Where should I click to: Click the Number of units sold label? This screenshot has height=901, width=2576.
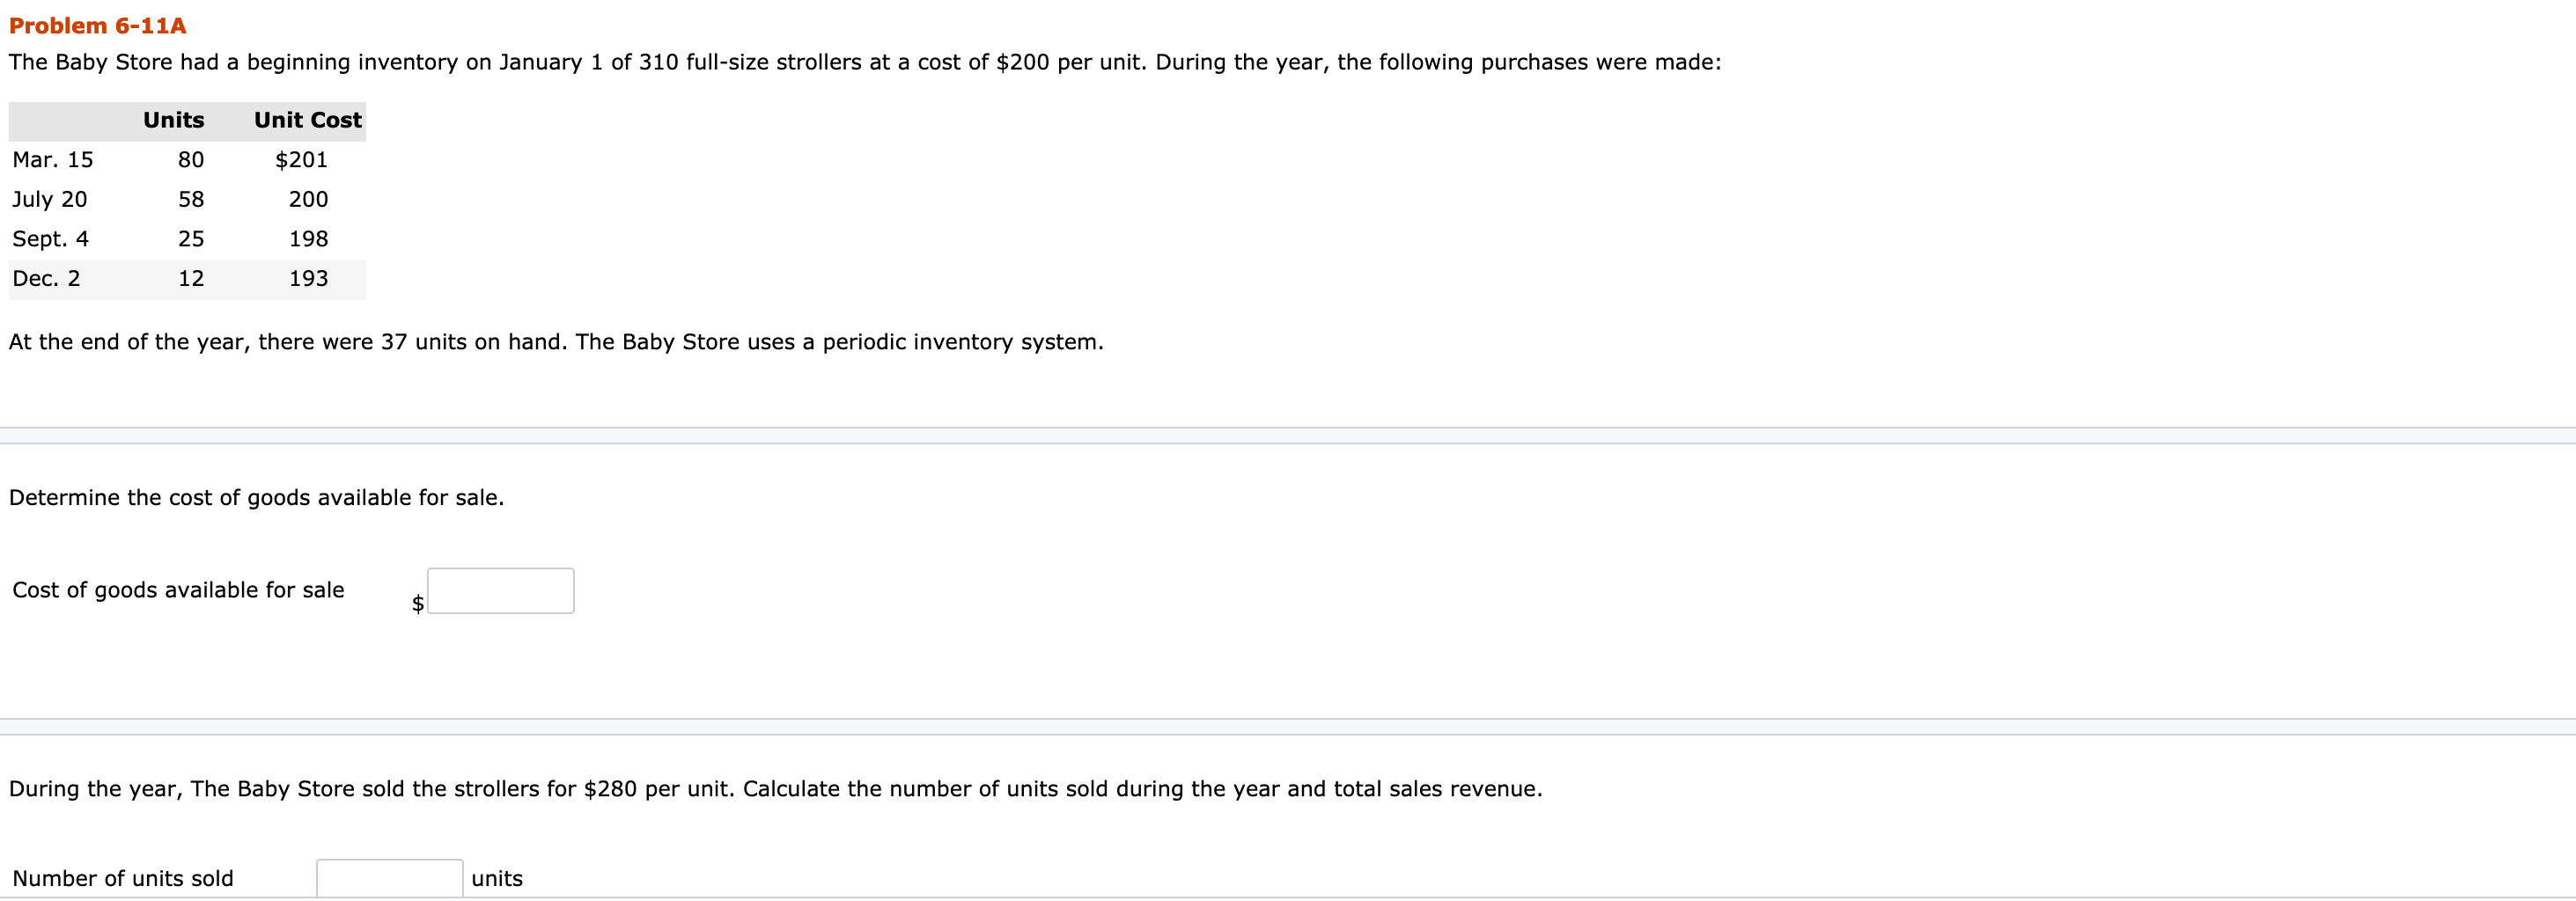122,877
